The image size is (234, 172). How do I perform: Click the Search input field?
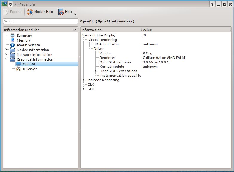pos(40,21)
